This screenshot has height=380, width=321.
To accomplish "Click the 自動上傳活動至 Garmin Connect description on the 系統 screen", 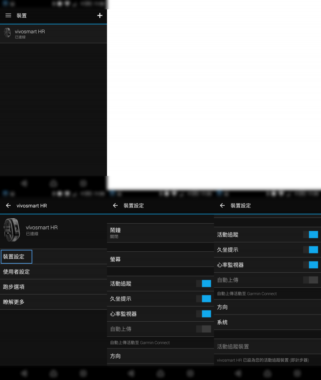I will click(247, 294).
